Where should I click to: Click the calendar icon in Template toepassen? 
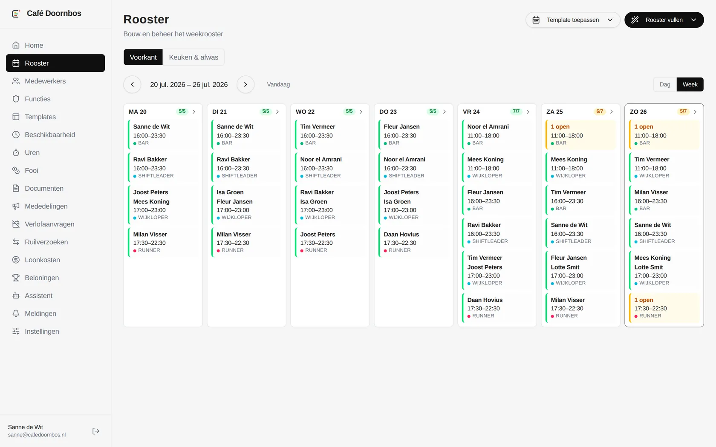coord(536,20)
